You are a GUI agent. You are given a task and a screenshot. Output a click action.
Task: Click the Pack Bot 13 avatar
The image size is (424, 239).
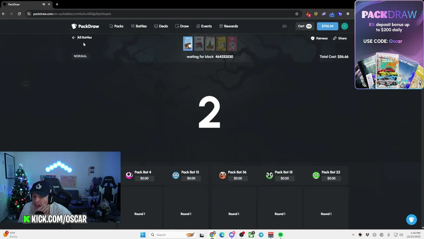tap(176, 175)
